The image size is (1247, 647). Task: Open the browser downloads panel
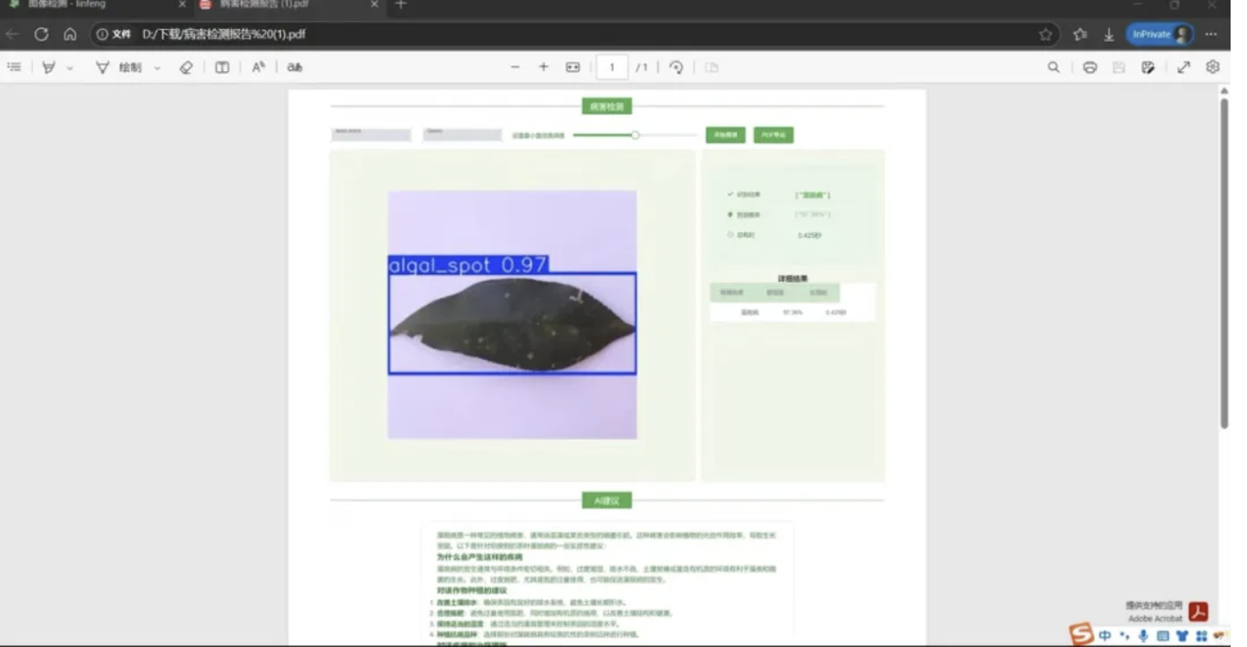[1108, 35]
